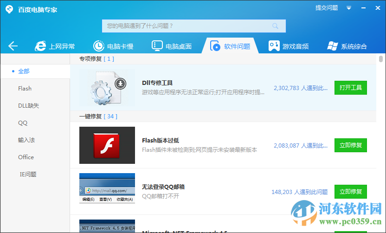
Task: Click the Dll专修工具 gear thumbnail
Action: coord(107,88)
